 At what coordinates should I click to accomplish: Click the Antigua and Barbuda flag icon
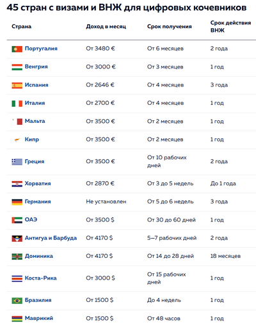coord(17,239)
